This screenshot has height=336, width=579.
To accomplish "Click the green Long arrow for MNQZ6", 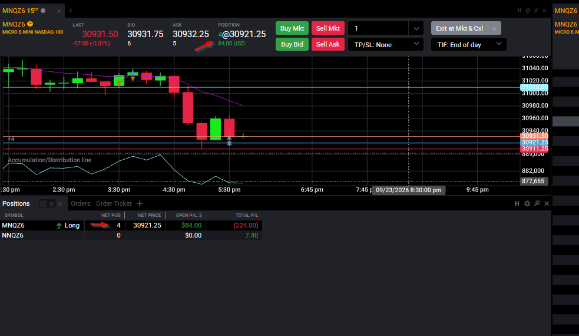I will 59,226.
